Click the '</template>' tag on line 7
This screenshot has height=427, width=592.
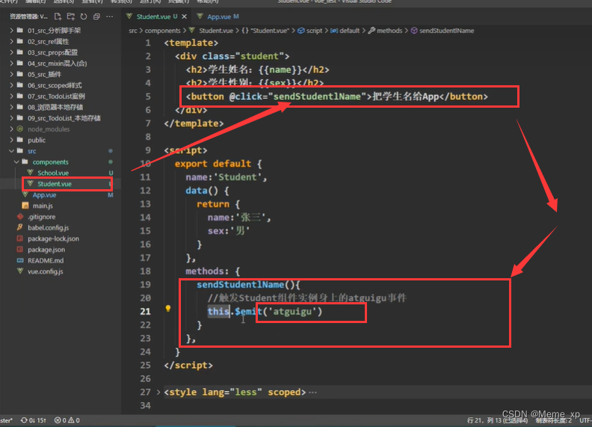194,123
